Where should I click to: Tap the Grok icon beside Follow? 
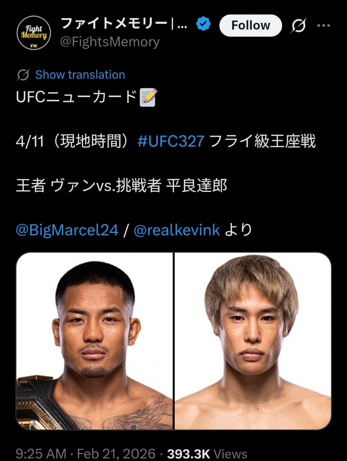(x=298, y=26)
